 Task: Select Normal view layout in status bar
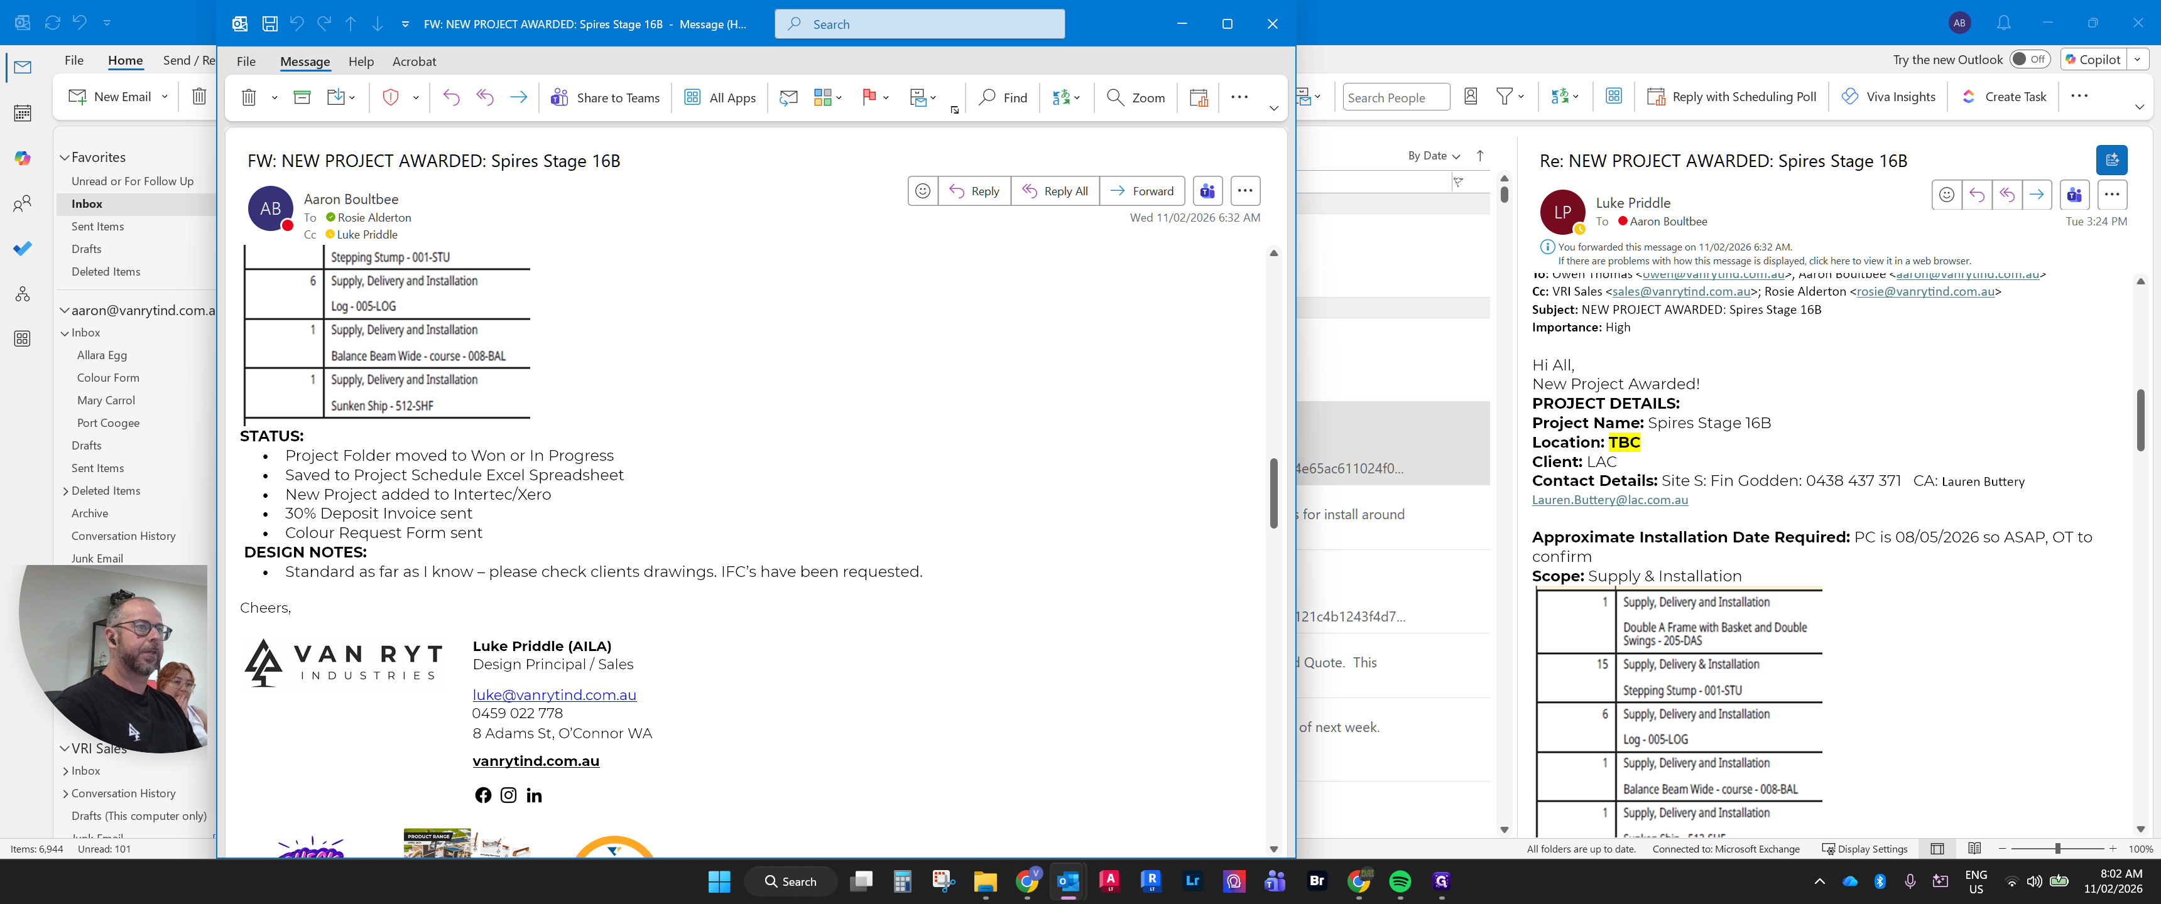tap(1937, 849)
